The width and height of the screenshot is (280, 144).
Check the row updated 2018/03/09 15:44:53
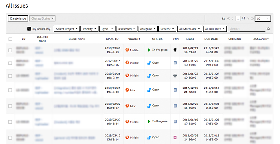coord(10,50)
